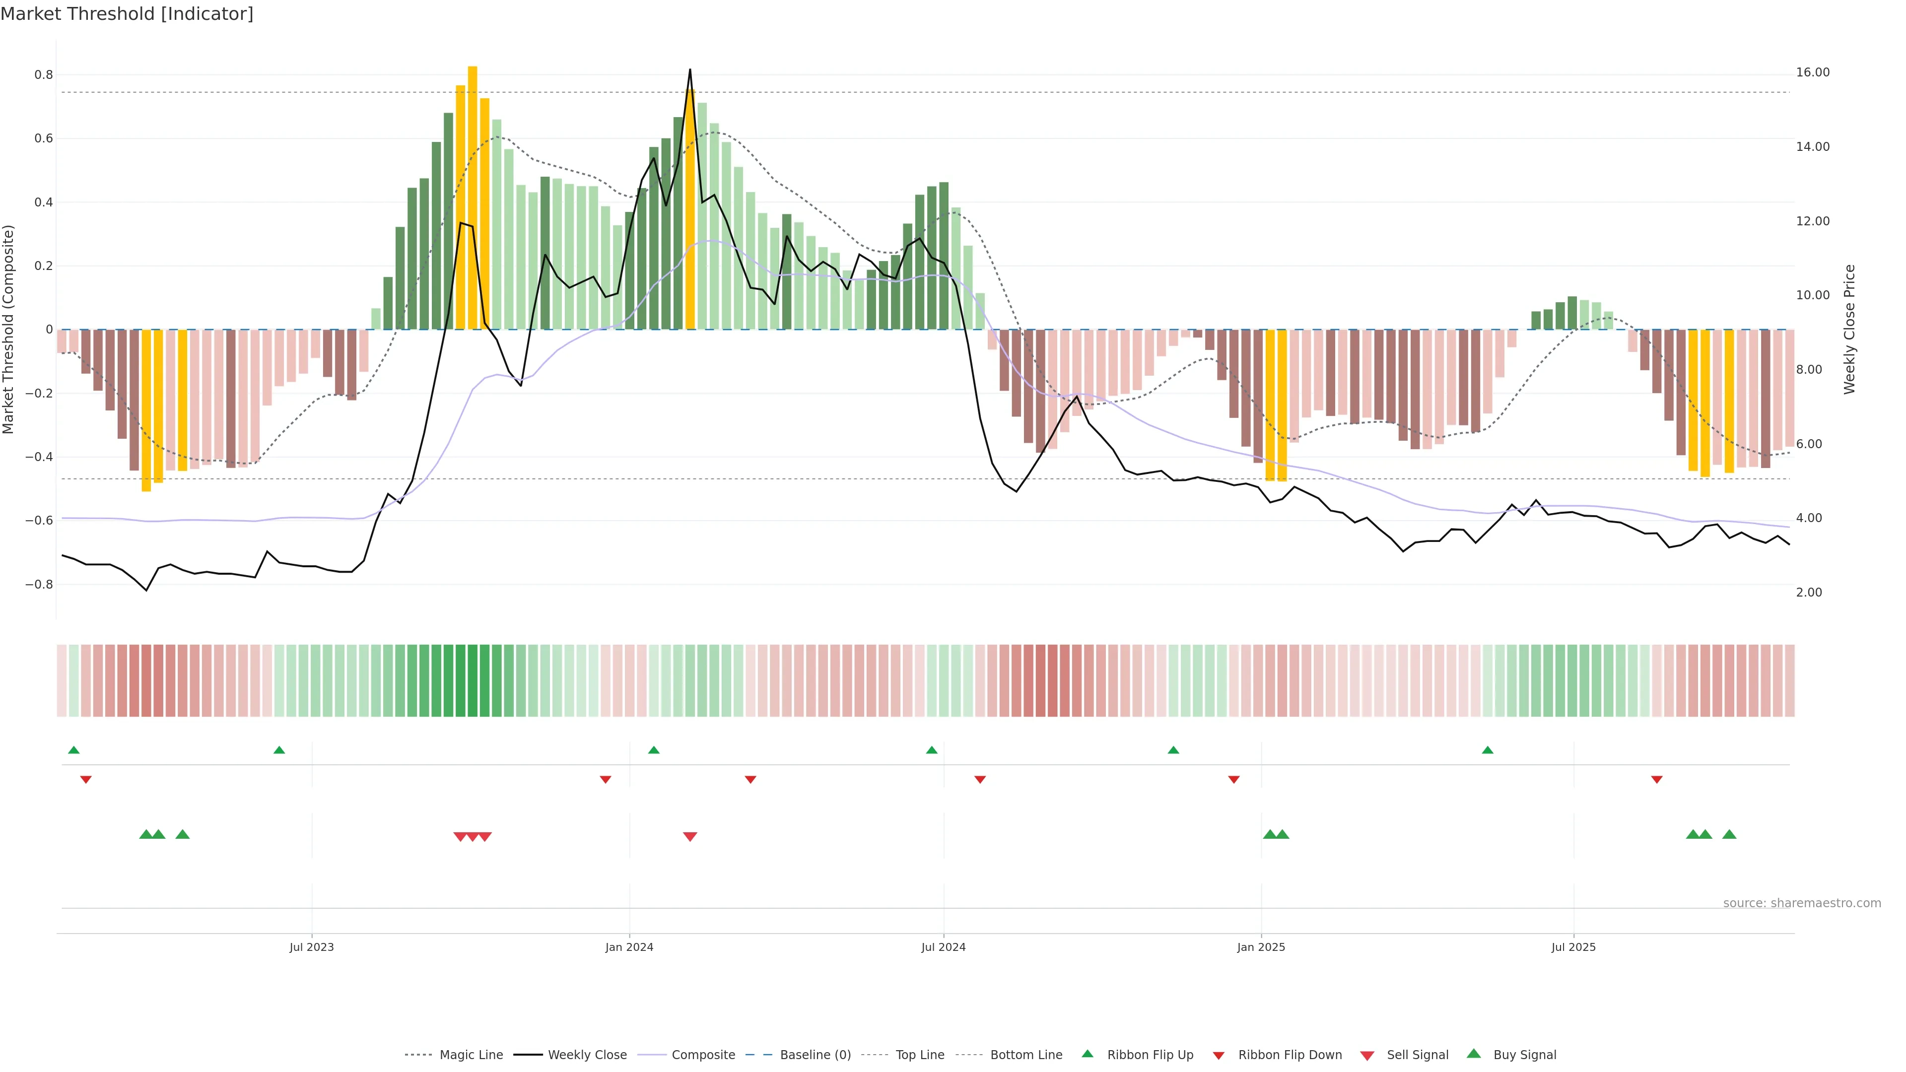
Task: Click the Market Threshold [Indicator] chart title
Action: [x=127, y=14]
